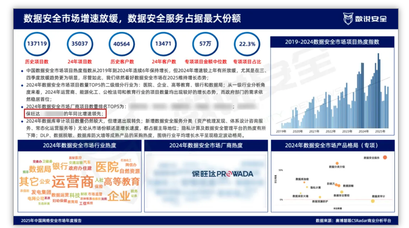Click 运营商 in the word cloud

[x=73, y=182]
